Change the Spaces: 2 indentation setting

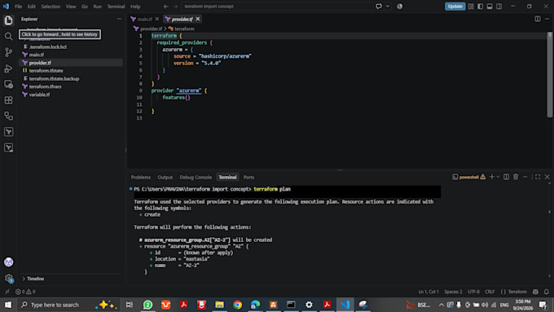pyautogui.click(x=453, y=292)
